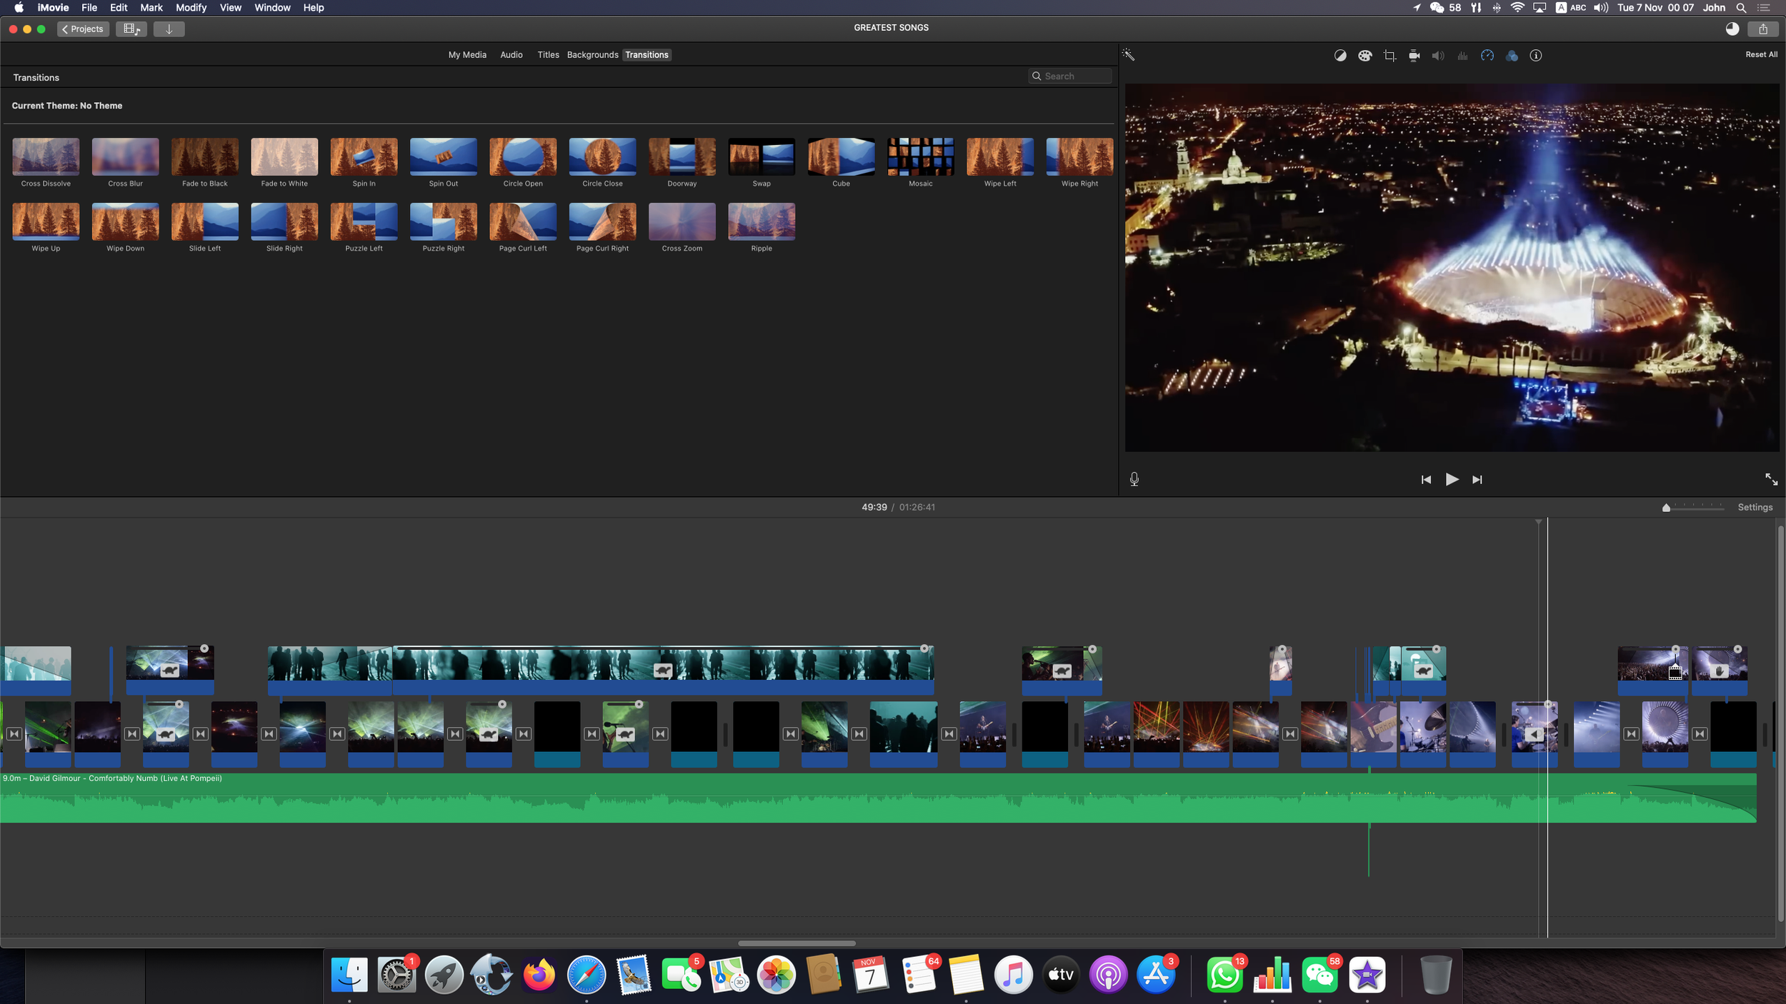Switch to the Titles tab

548,55
